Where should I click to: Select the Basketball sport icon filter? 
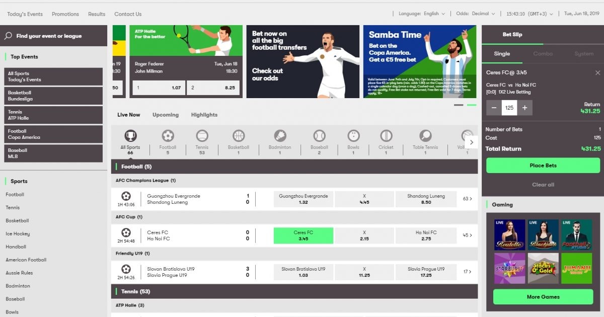(x=239, y=136)
